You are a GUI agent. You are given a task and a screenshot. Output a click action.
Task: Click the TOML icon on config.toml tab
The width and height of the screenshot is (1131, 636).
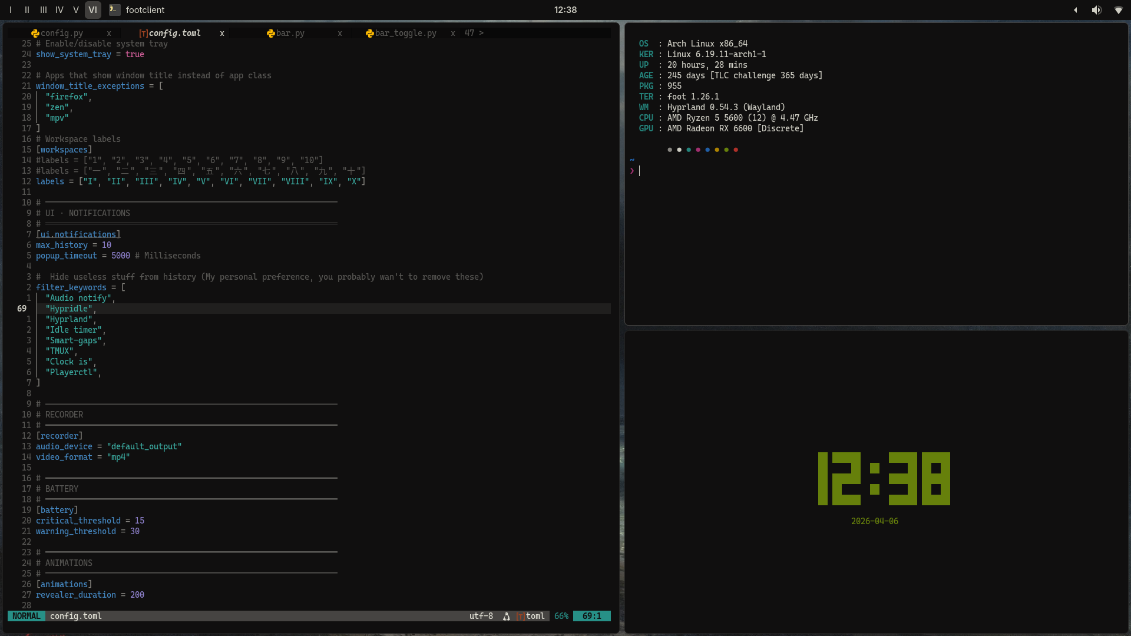click(x=143, y=34)
